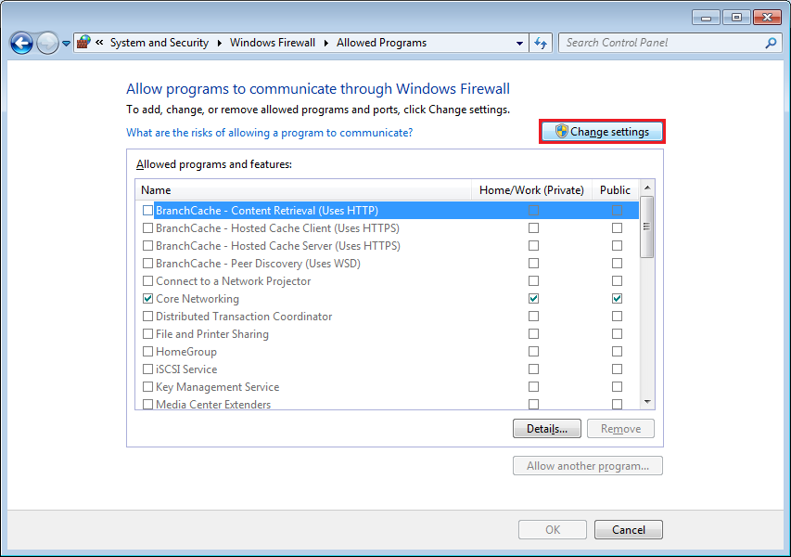Click the shield icon on Change settings

[x=561, y=132]
